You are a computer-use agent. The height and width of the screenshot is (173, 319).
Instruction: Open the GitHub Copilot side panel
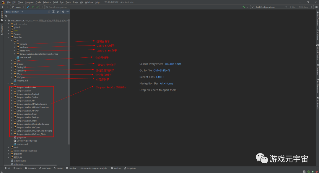click(x=317, y=52)
